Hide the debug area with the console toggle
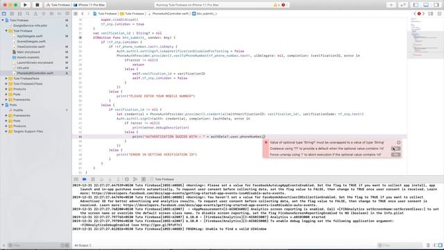The width and height of the screenshot is (444, 250). pyautogui.click(x=76, y=179)
